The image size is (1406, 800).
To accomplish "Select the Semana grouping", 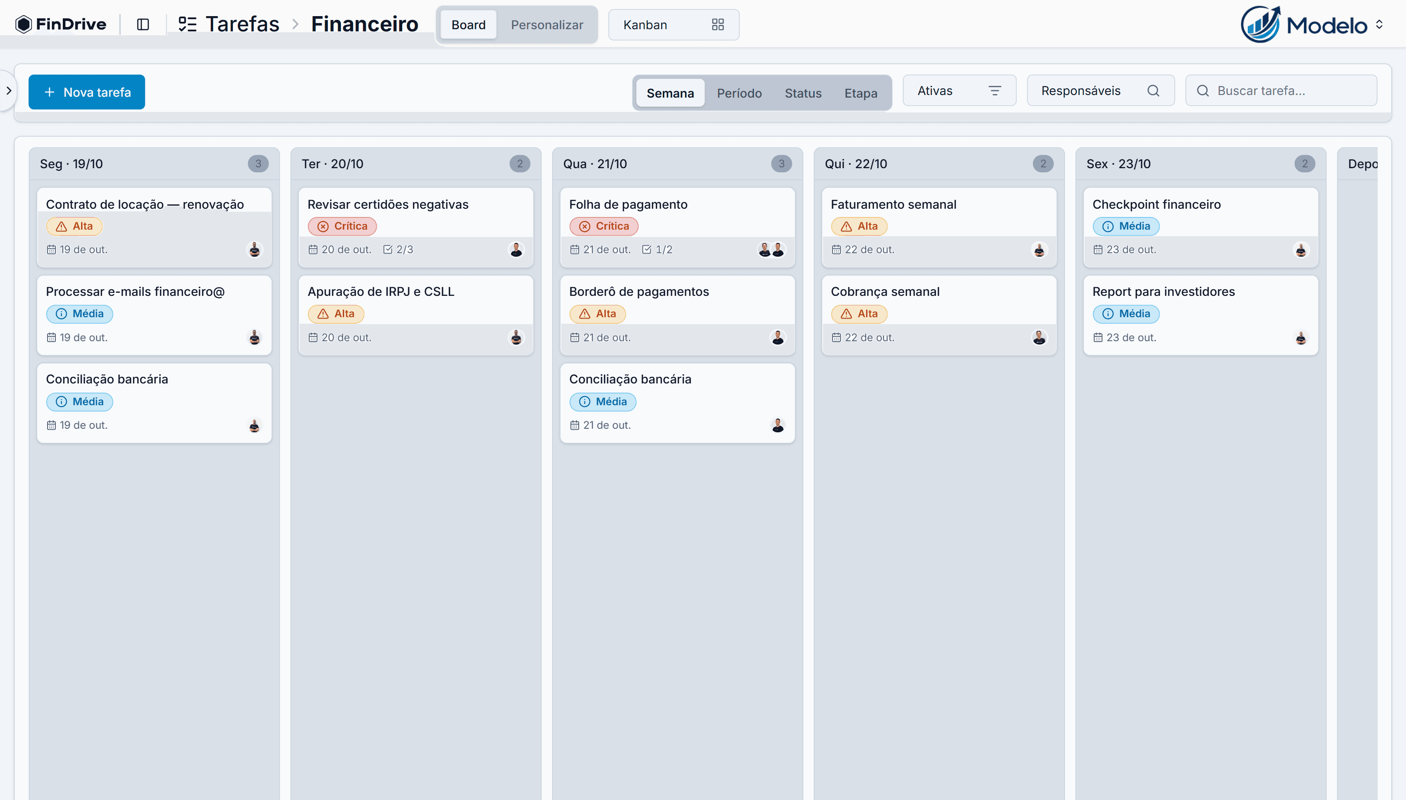I will point(670,93).
